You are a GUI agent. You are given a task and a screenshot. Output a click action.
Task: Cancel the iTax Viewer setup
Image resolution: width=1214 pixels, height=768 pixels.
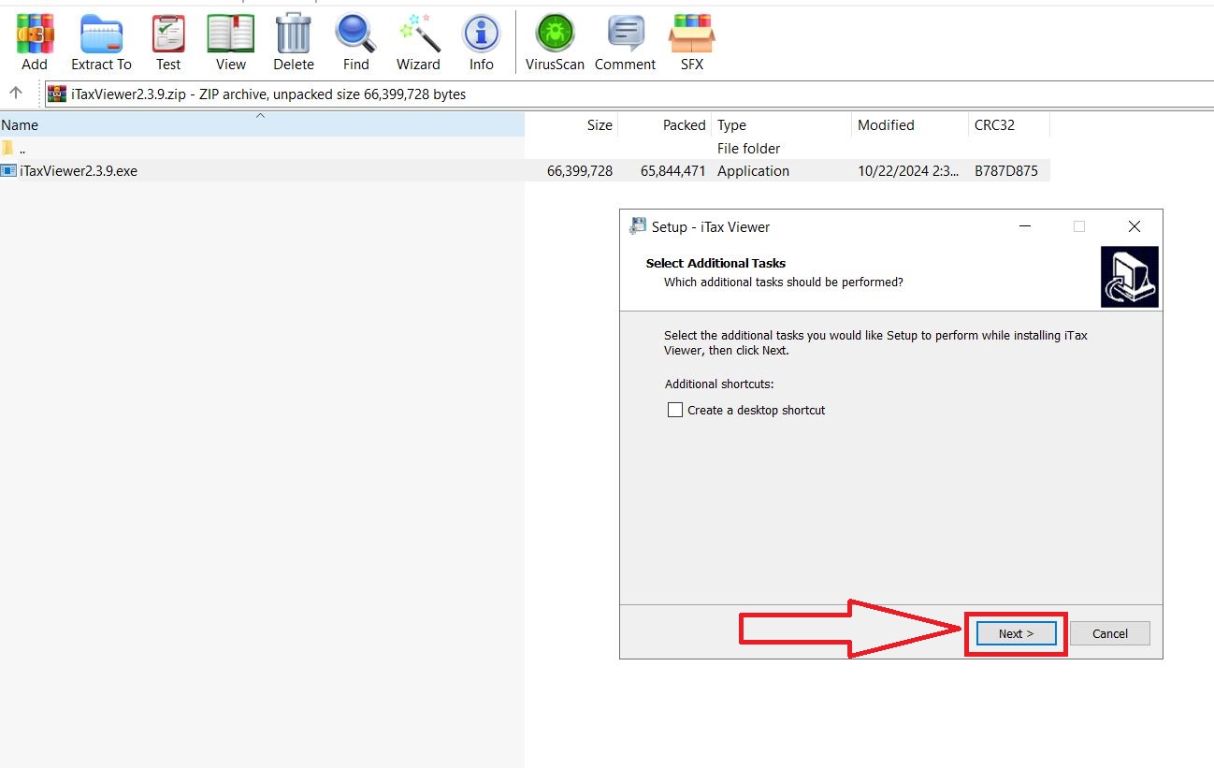(1109, 633)
